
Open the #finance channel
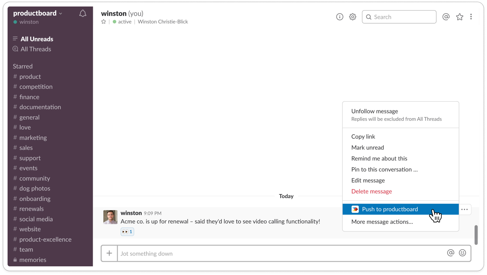point(26,97)
